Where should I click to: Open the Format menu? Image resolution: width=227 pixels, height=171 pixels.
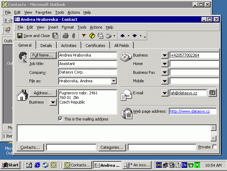(68, 27)
